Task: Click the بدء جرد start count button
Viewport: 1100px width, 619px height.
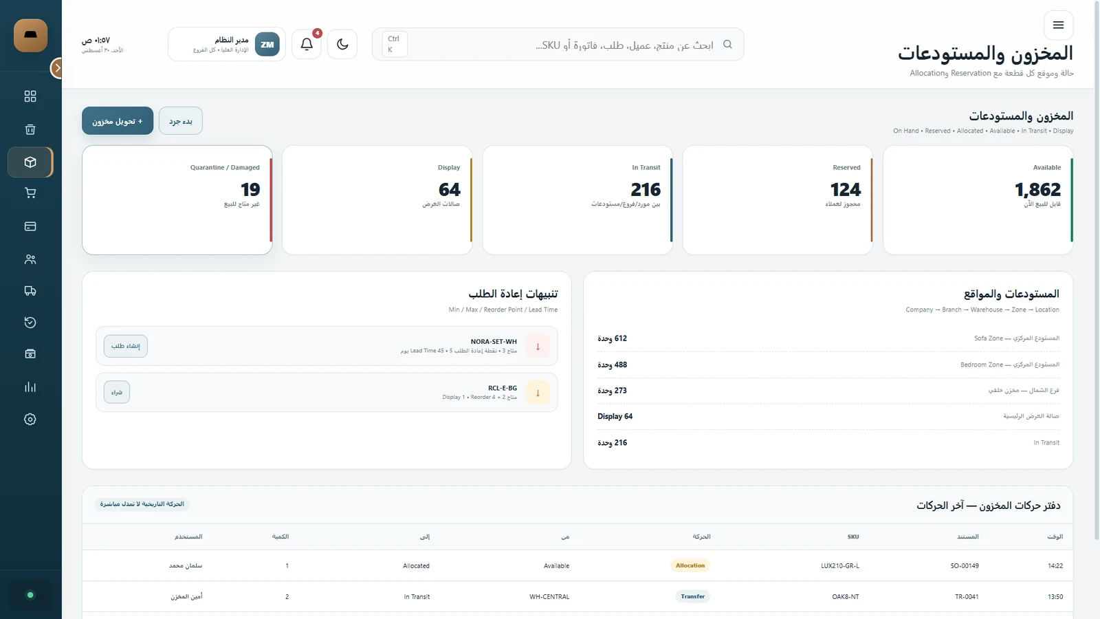Action: [x=181, y=121]
